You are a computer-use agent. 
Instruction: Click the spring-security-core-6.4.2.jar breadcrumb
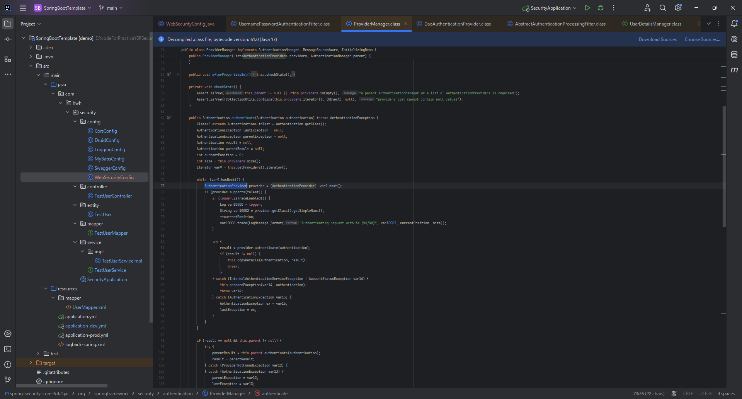pyautogui.click(x=37, y=394)
